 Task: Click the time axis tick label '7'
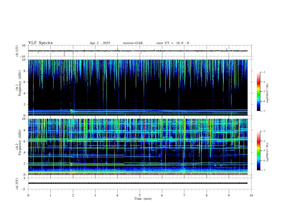click(x=184, y=195)
